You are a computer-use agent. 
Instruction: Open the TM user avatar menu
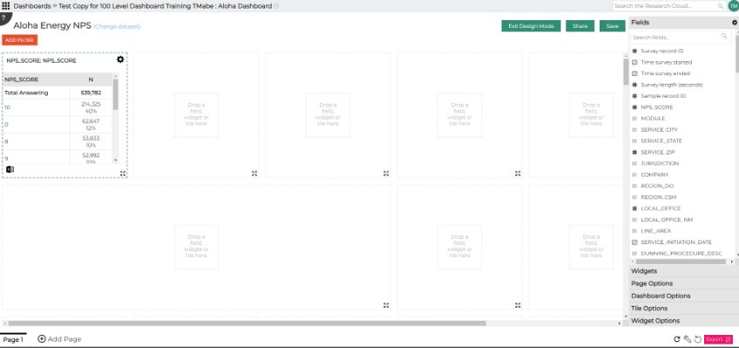coord(732,6)
